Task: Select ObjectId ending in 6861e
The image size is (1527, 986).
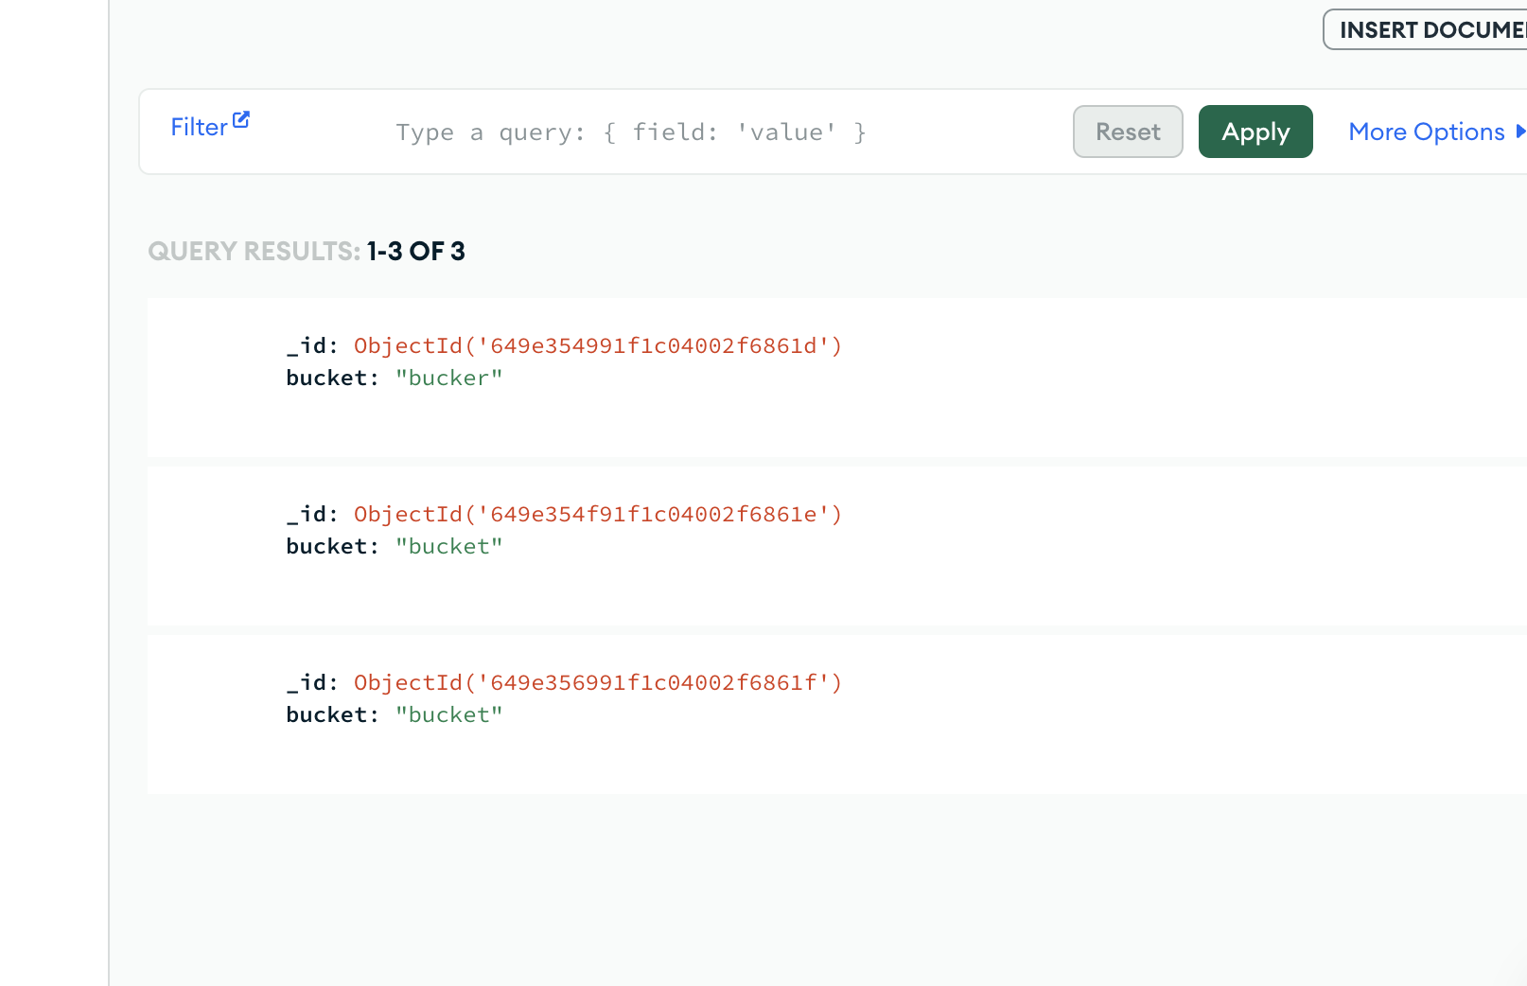Action: tap(598, 514)
